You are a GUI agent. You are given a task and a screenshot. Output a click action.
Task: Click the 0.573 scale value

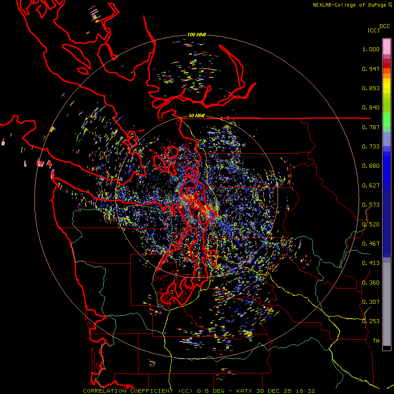point(371,205)
